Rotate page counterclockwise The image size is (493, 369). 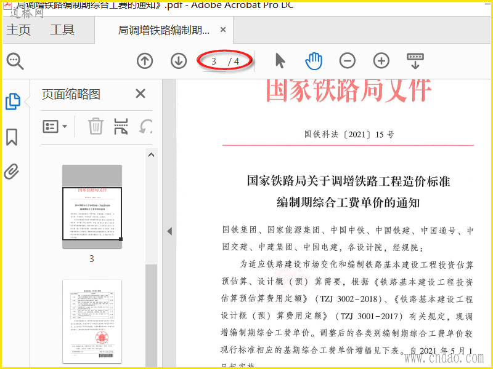pos(145,126)
